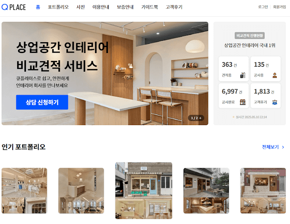The width and height of the screenshot is (290, 224).
Task: Click the 고객후기 people icon
Action: (x=275, y=102)
